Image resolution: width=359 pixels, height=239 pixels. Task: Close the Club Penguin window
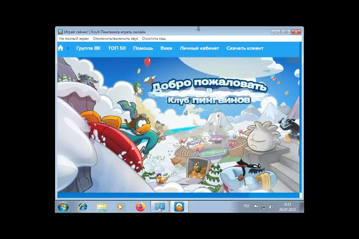coord(296,32)
